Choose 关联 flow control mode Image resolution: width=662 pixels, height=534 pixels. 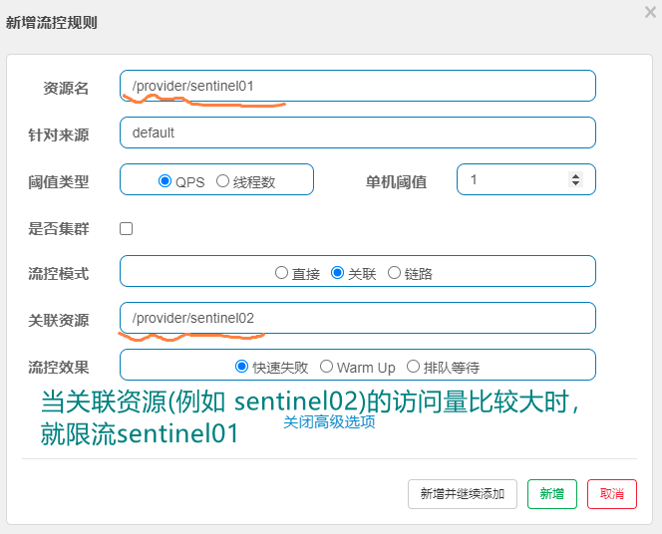click(x=337, y=273)
